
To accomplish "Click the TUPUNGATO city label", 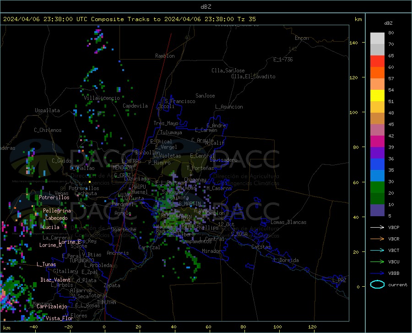I will (82, 261).
